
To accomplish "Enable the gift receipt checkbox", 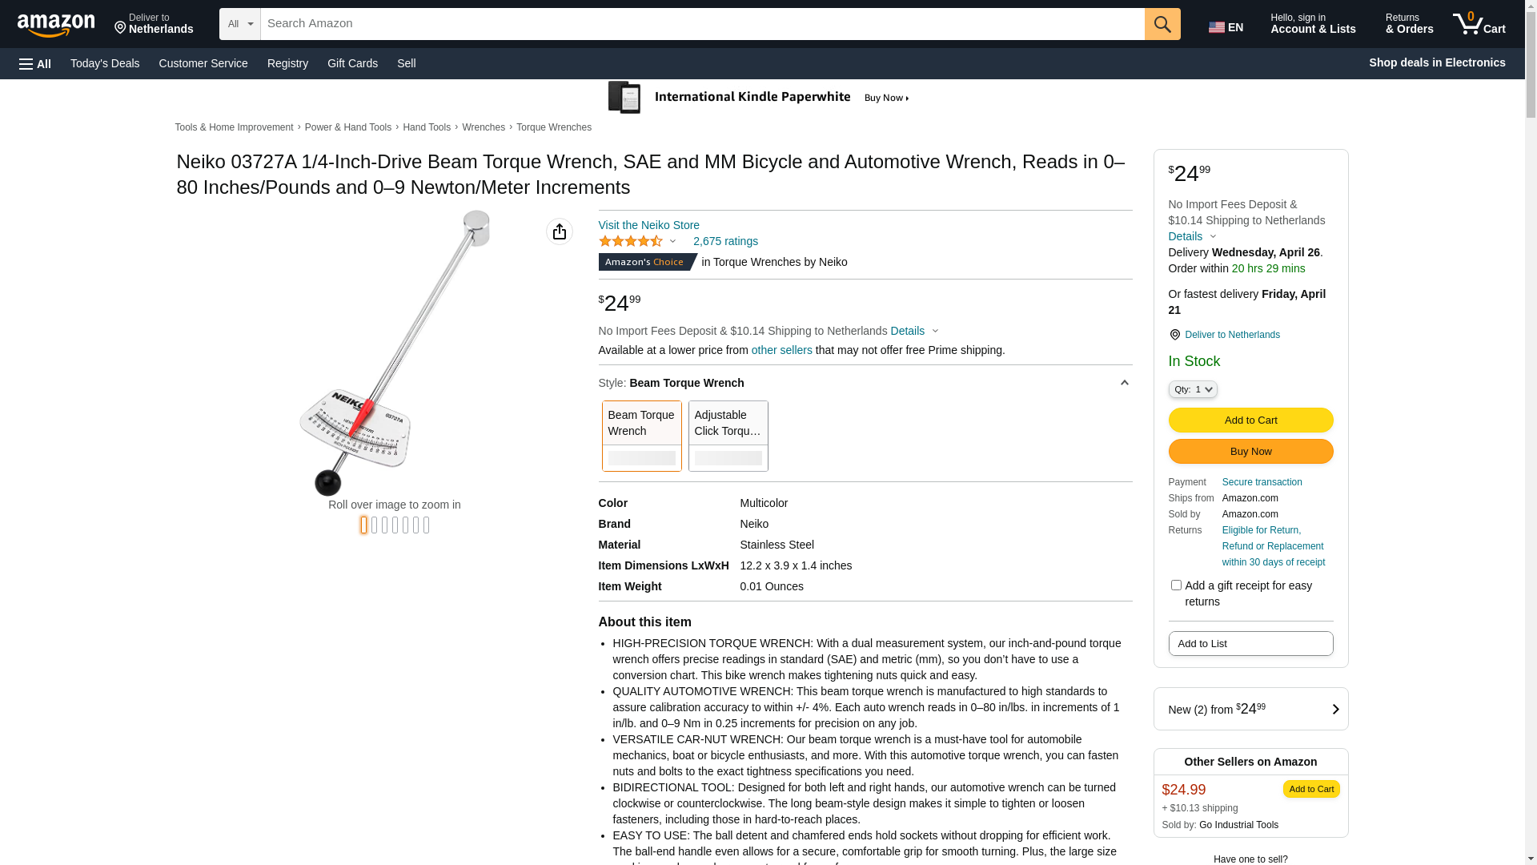I will tap(1176, 585).
